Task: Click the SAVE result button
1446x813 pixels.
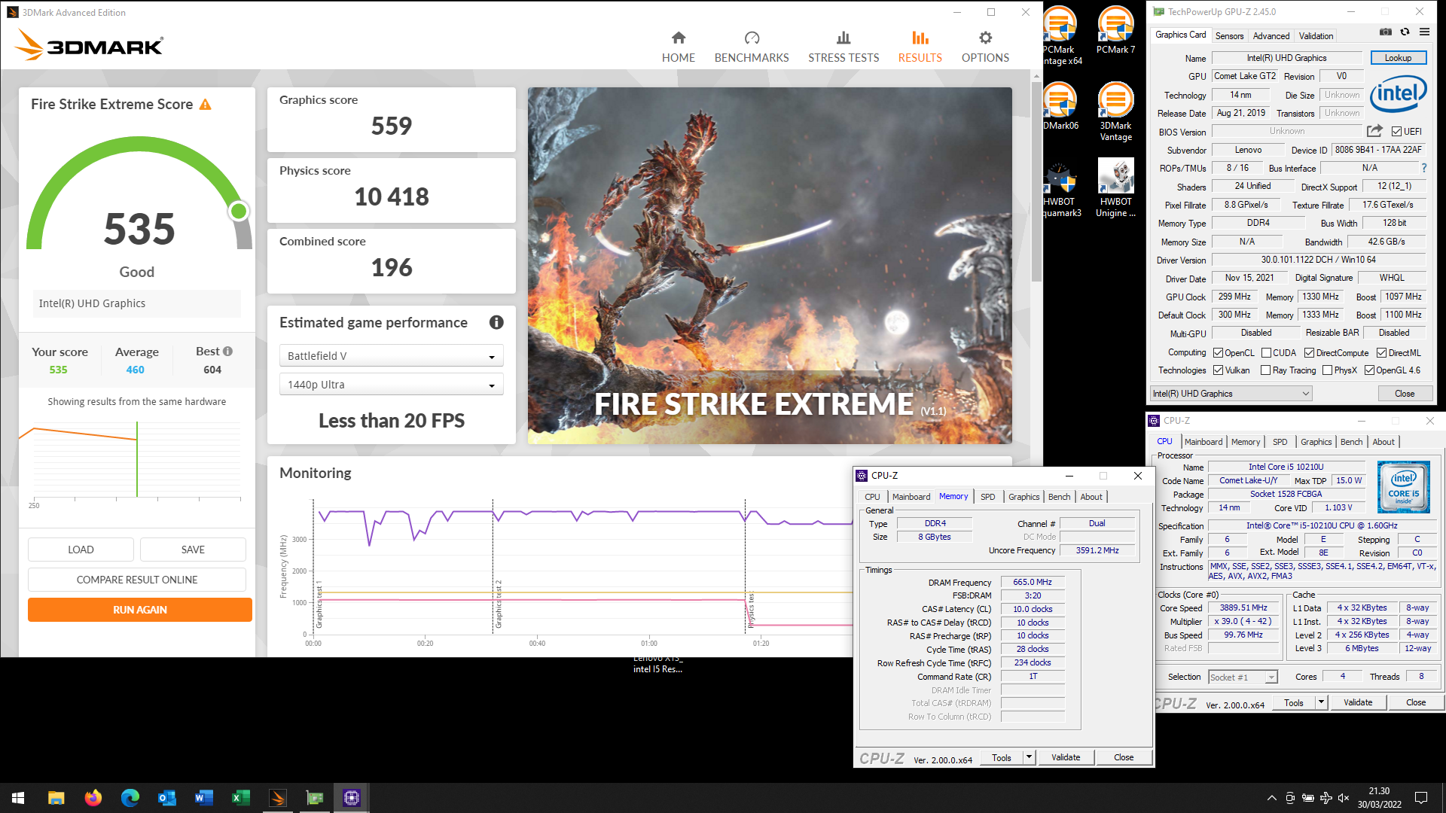Action: (193, 550)
